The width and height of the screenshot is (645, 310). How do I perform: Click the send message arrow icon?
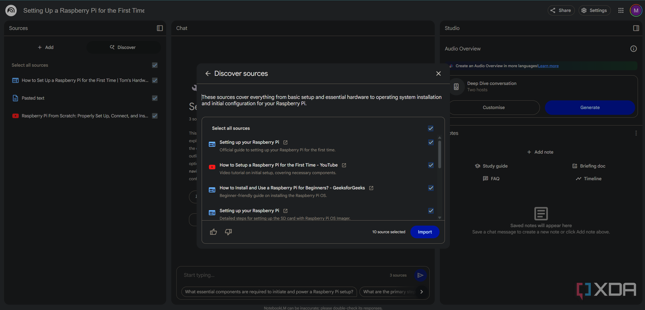click(420, 275)
